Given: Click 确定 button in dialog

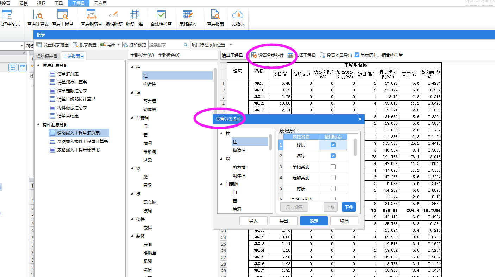Looking at the screenshot, I should point(314,221).
